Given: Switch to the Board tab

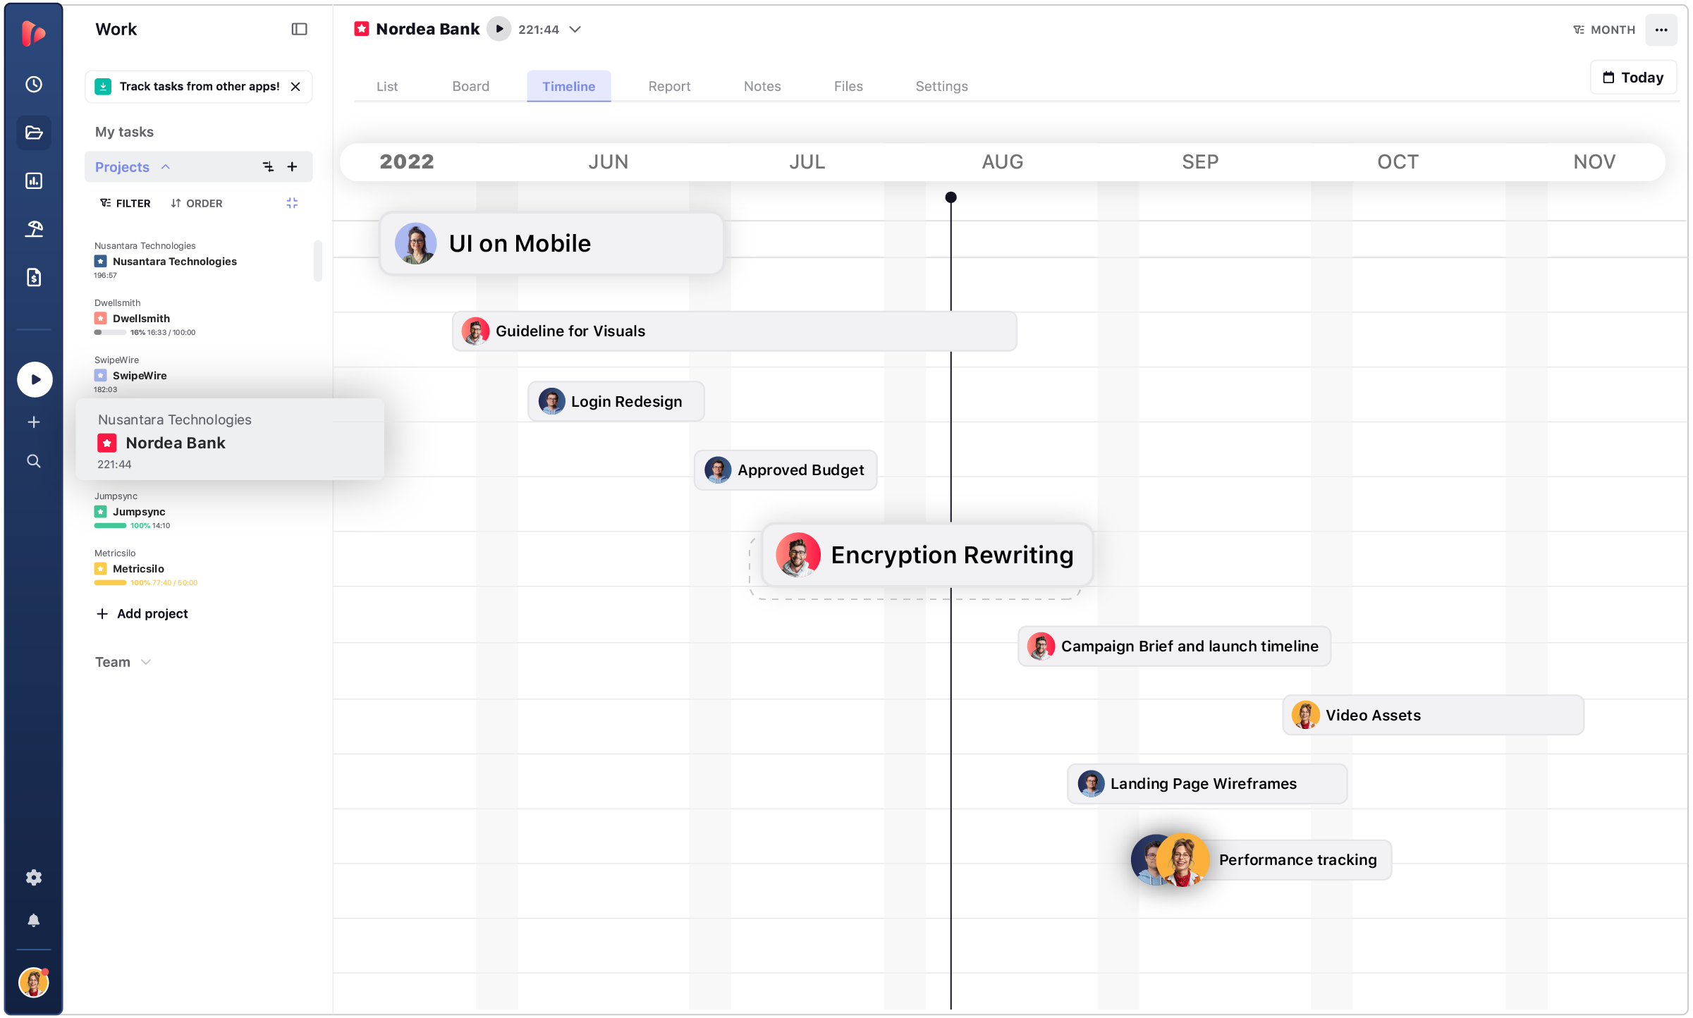Looking at the screenshot, I should click(470, 86).
